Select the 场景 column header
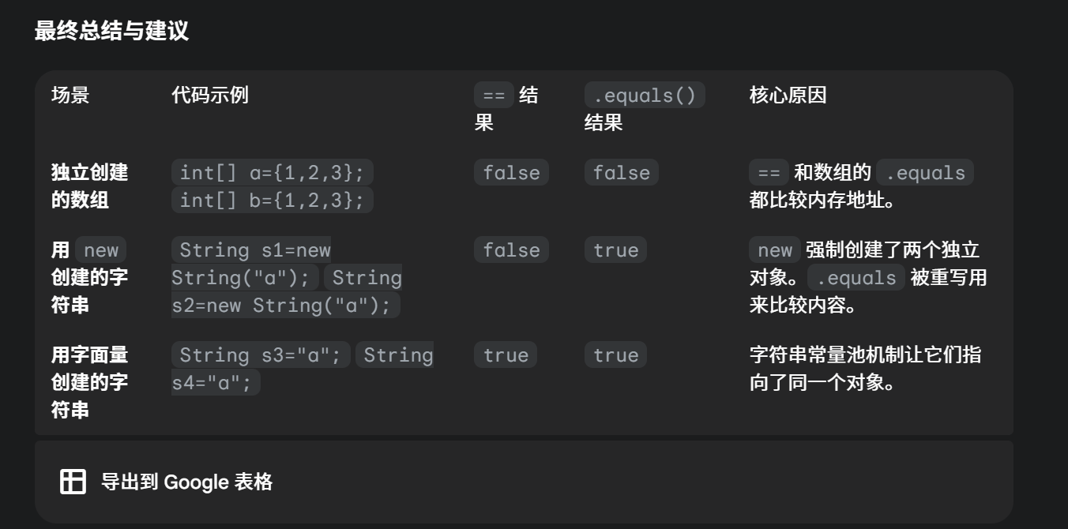The image size is (1068, 529). tap(70, 96)
